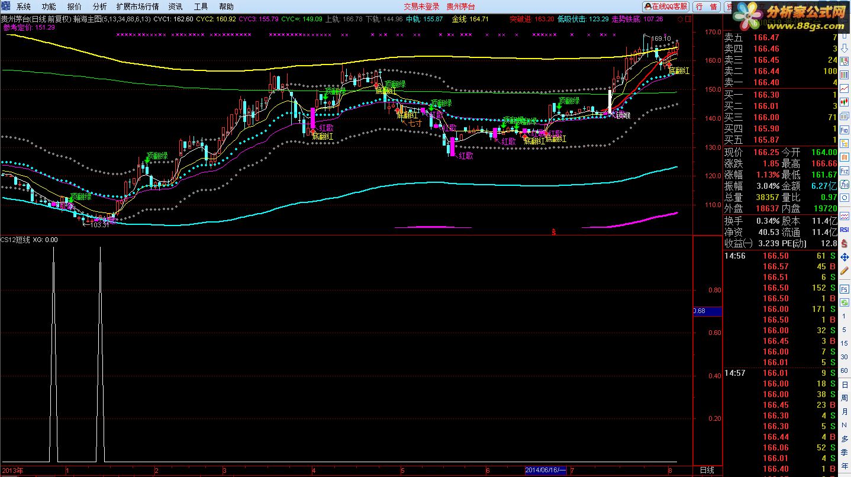Click the 交易未登录 login link

point(421,7)
